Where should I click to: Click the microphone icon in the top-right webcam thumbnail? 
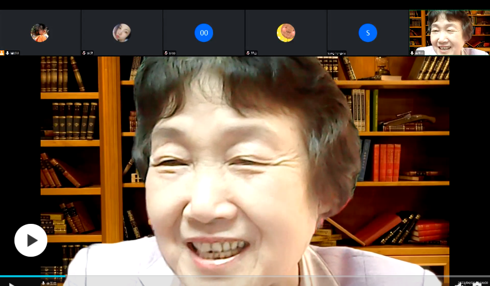pyautogui.click(x=412, y=53)
